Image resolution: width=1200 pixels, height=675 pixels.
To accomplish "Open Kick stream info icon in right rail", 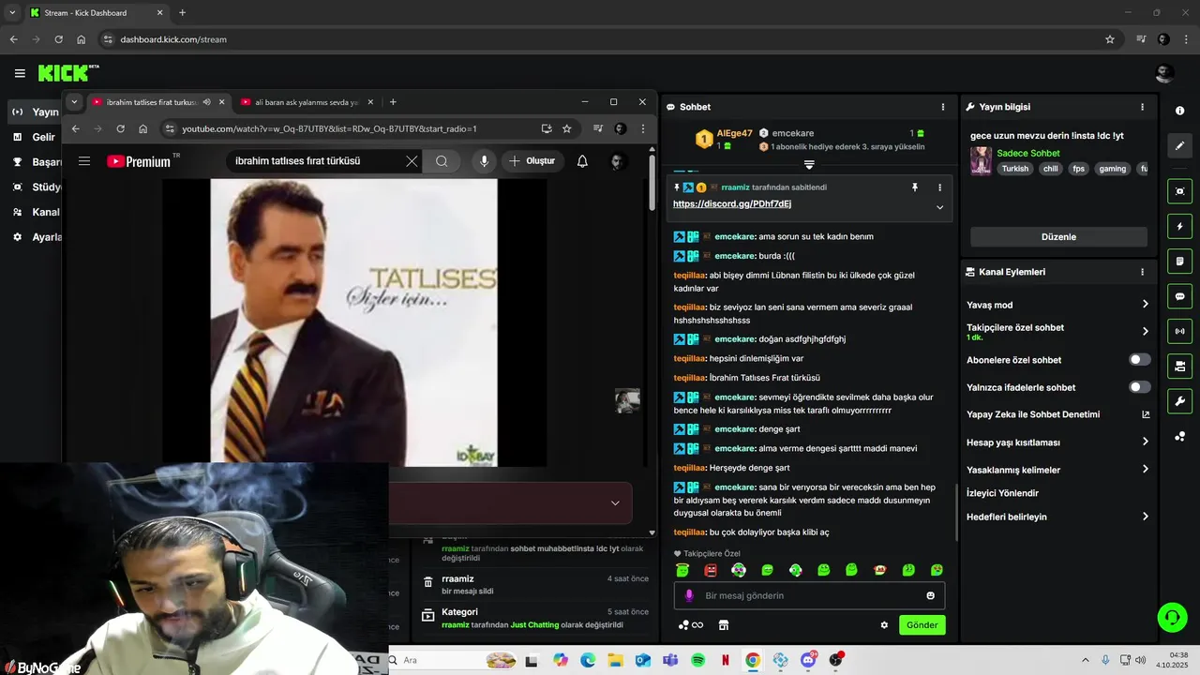I will pos(1179,111).
